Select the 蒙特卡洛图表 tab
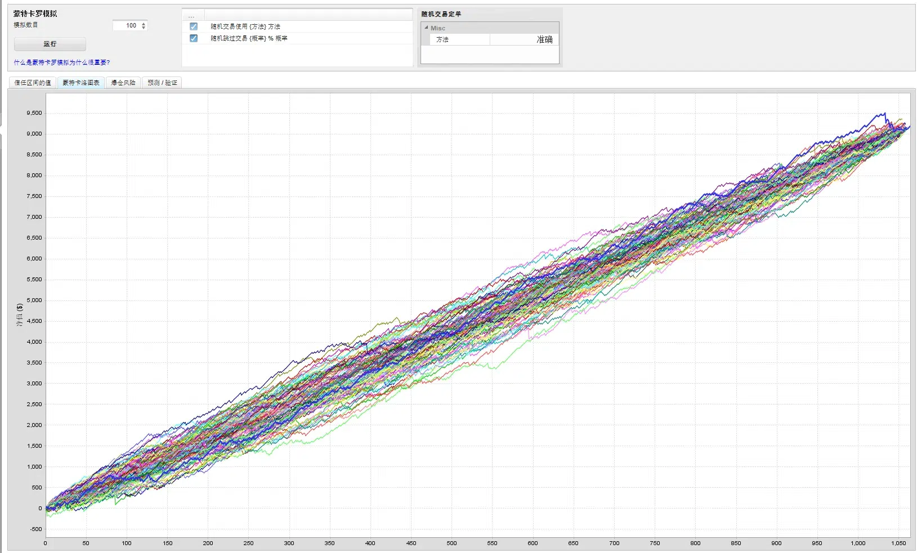 (x=81, y=83)
